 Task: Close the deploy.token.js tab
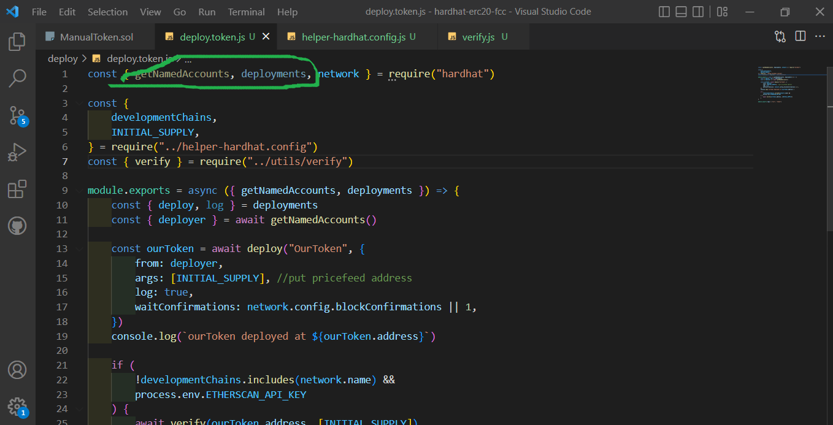pyautogui.click(x=266, y=37)
